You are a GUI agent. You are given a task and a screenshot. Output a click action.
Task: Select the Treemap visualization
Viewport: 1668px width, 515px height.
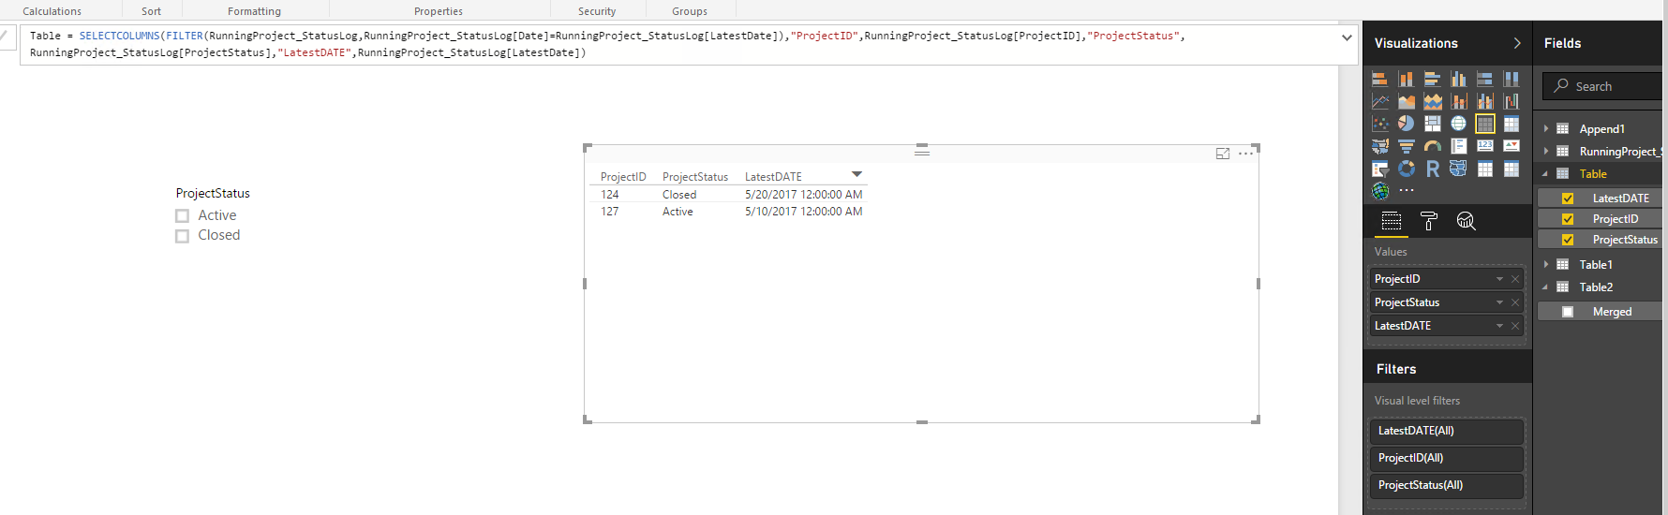tap(1433, 124)
